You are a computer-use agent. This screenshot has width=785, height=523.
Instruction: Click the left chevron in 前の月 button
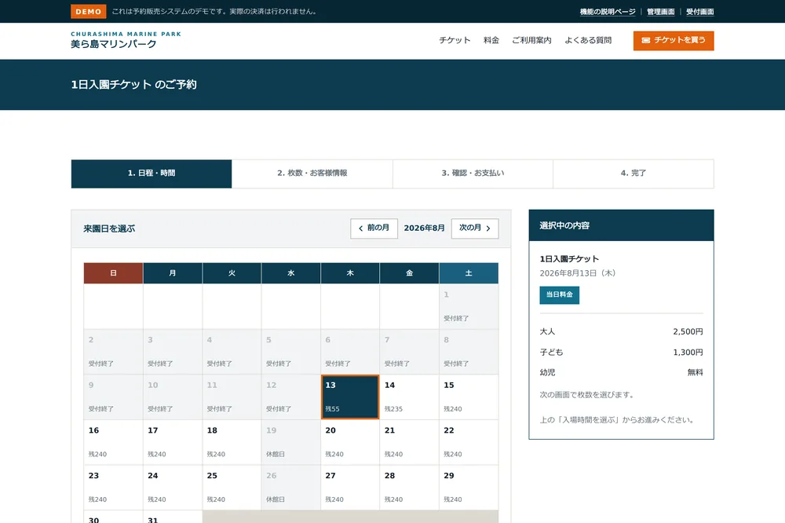(360, 229)
